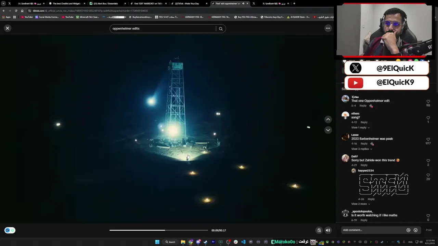Expand 'View 1 reply' under ethers

tap(360, 127)
